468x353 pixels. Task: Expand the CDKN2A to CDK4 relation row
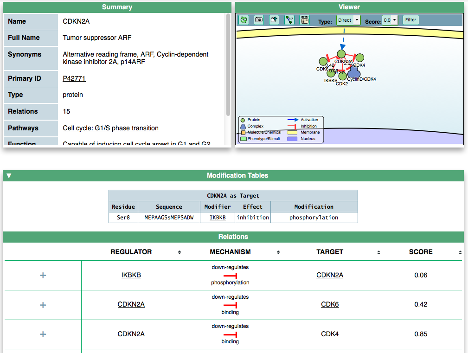[43, 334]
